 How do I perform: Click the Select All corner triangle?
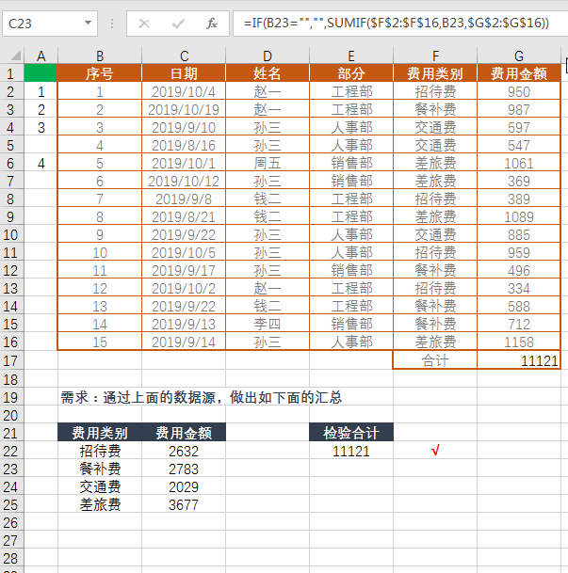pos(10,56)
